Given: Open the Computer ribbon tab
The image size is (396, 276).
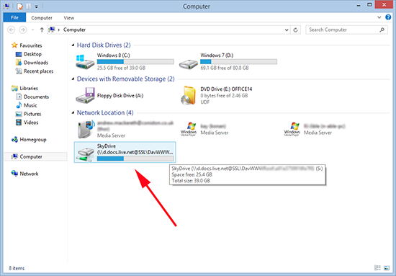Looking at the screenshot, I should [42, 18].
